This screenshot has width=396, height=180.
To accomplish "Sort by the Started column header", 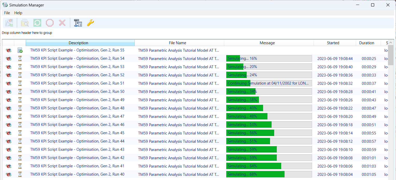I will point(333,43).
